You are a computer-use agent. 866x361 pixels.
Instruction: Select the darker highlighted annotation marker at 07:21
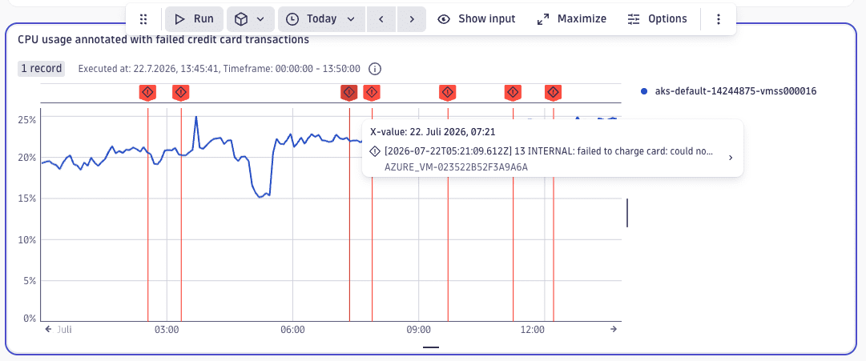coord(348,93)
